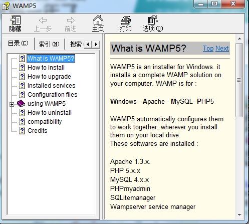Viewport: 249px width, 224px height.
Task: Open the Configuration files topic
Action: coord(53,95)
